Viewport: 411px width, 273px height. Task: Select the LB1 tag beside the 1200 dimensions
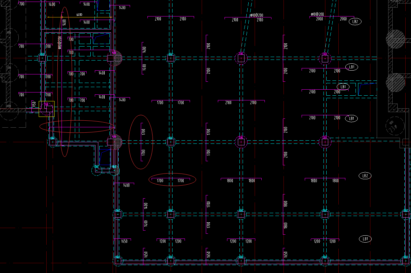tap(365, 239)
